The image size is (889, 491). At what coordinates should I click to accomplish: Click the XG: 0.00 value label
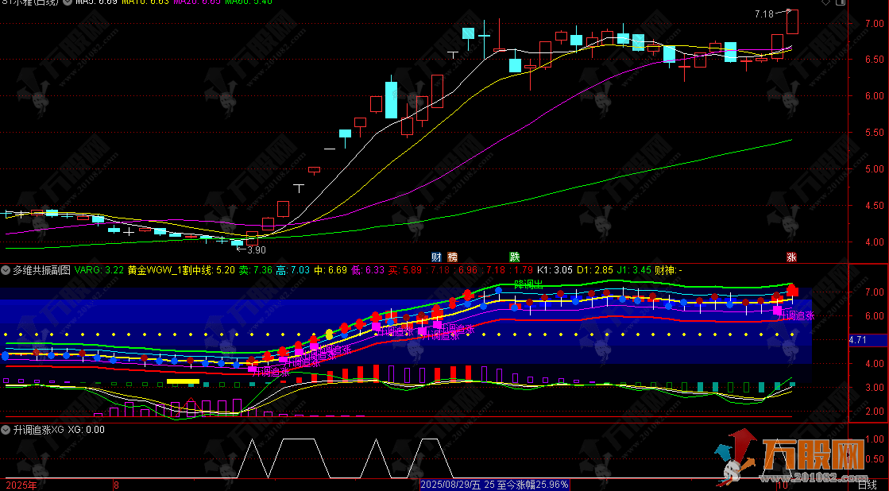coord(86,430)
